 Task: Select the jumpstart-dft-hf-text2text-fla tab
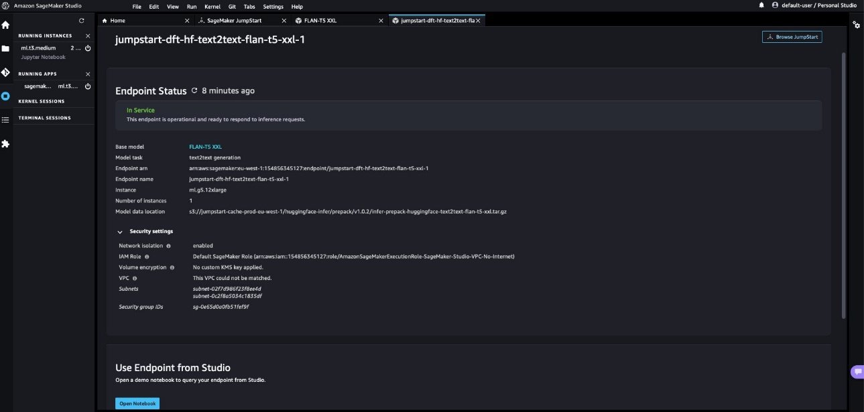(x=436, y=21)
